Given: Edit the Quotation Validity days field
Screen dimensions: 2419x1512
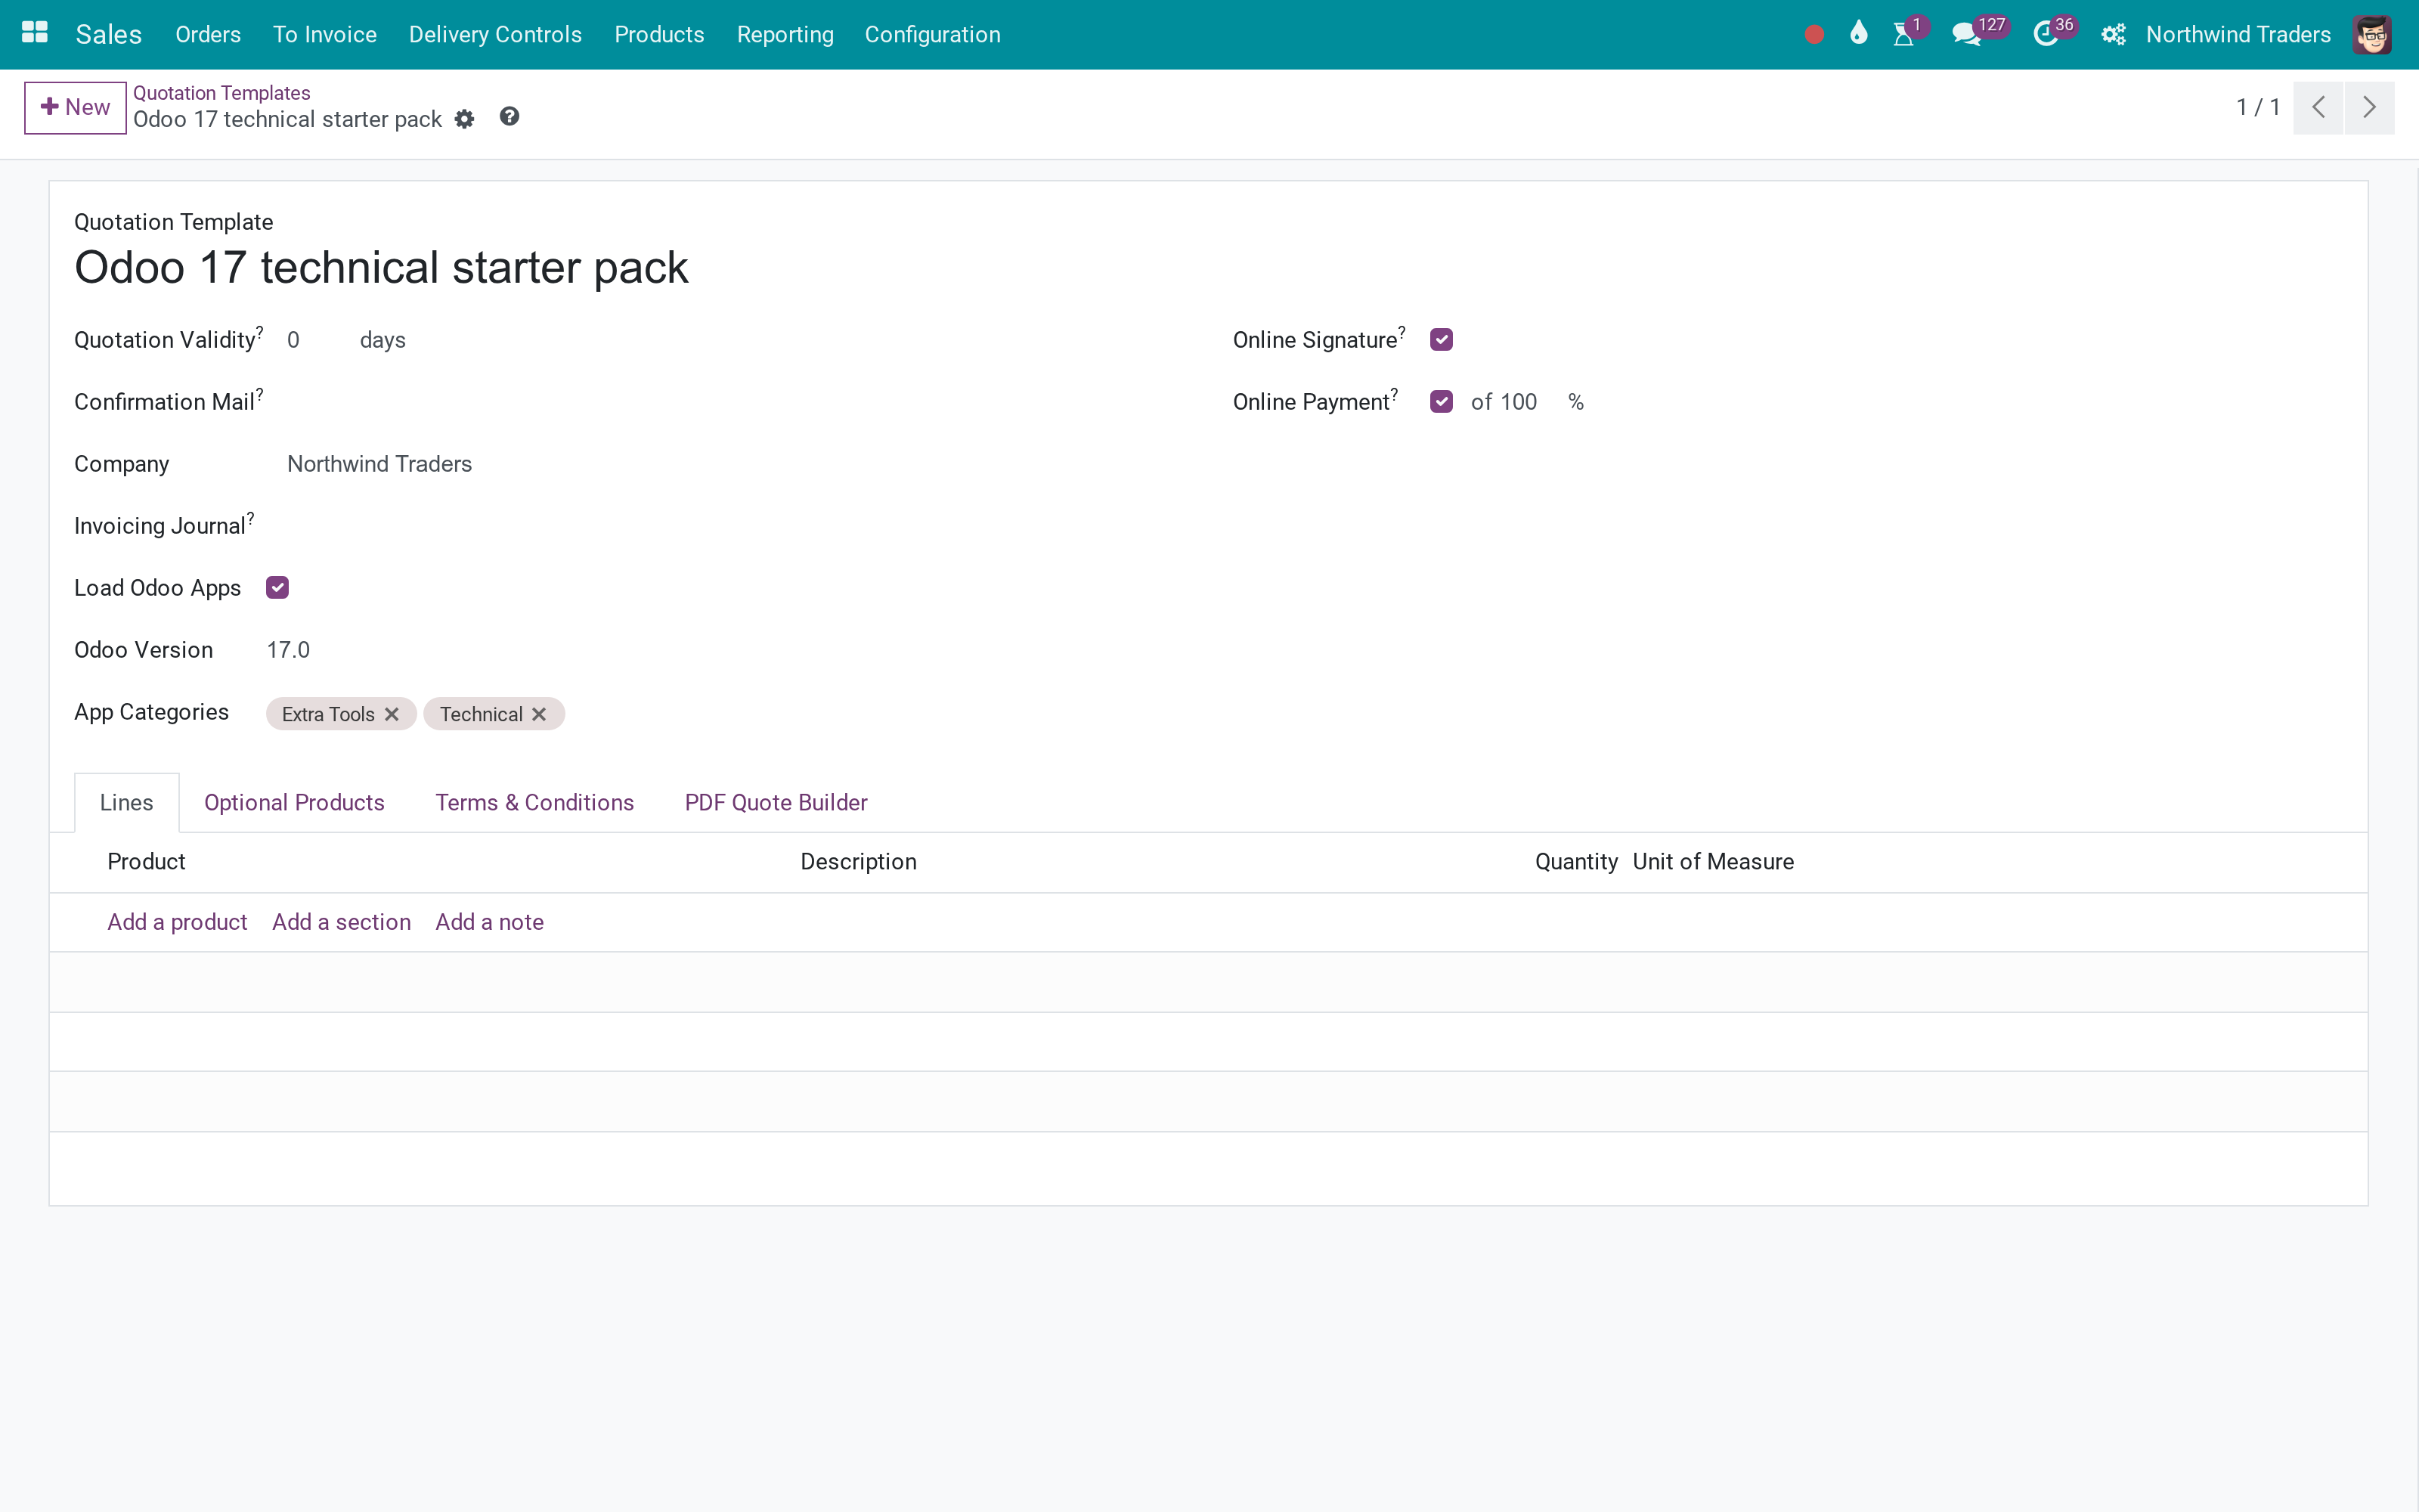Looking at the screenshot, I should point(317,340).
